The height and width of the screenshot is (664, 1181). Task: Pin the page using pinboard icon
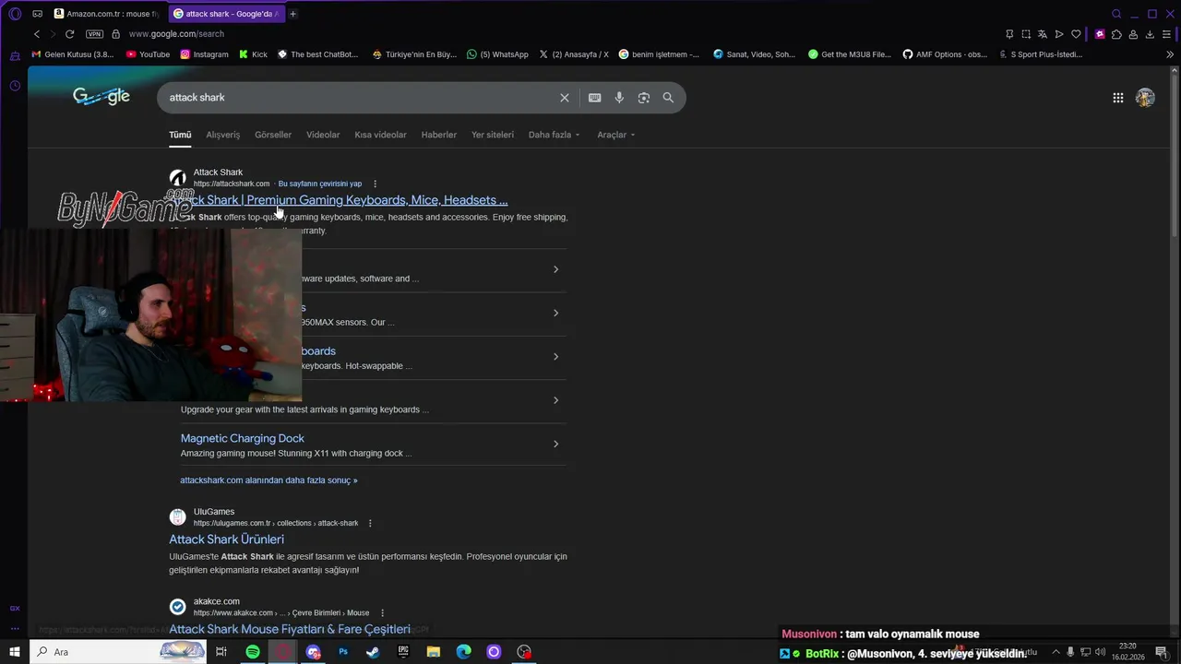(x=1009, y=34)
